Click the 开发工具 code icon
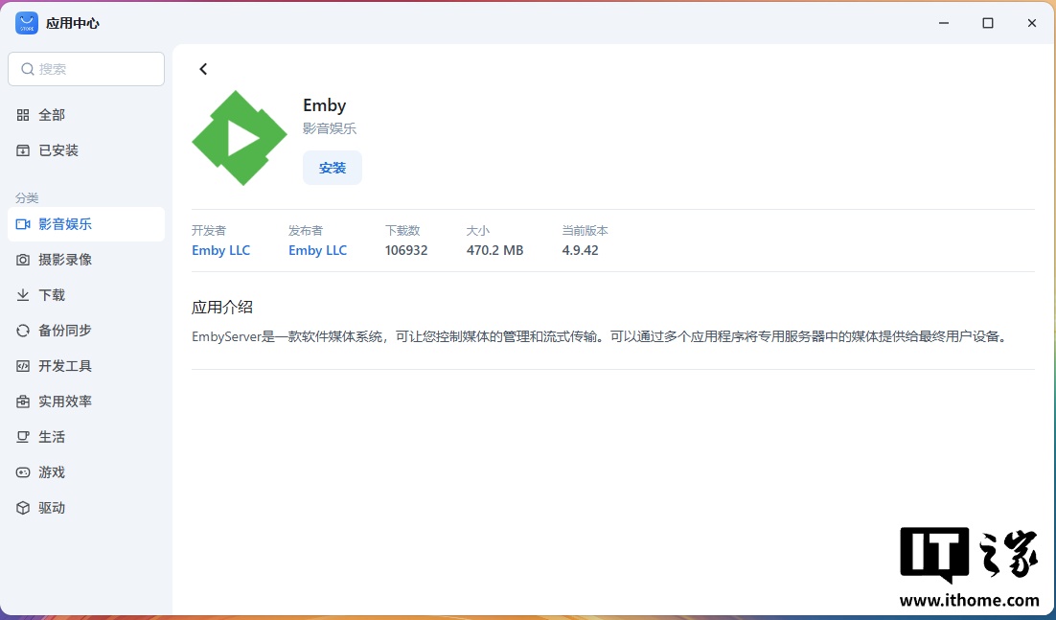The height and width of the screenshot is (620, 1056). pyautogui.click(x=23, y=366)
